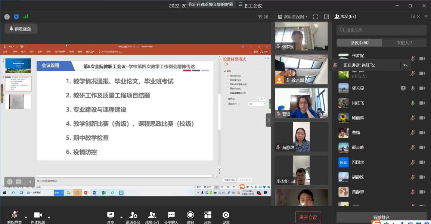Toggle camera icon for 曹镭 in member list

(x=422, y=133)
